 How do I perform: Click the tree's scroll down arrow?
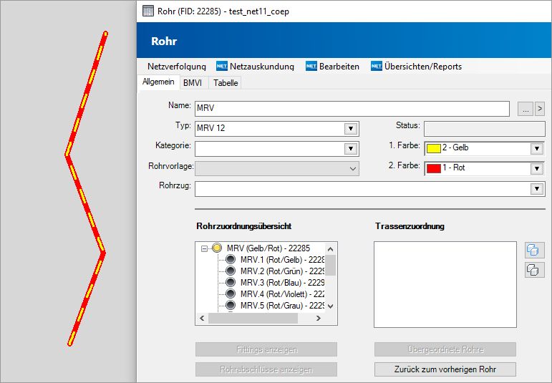pos(330,306)
